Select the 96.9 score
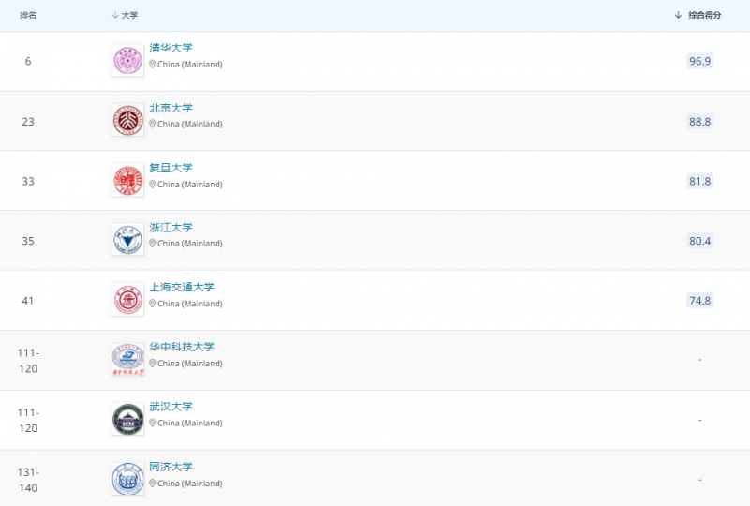 tap(699, 61)
